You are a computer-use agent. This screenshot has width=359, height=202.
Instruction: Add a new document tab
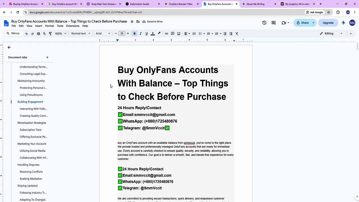[x=47, y=58]
